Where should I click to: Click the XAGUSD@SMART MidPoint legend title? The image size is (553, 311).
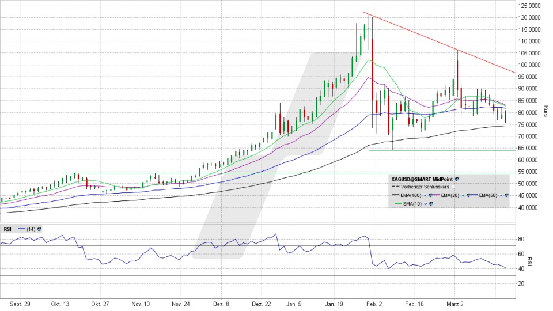[422, 179]
